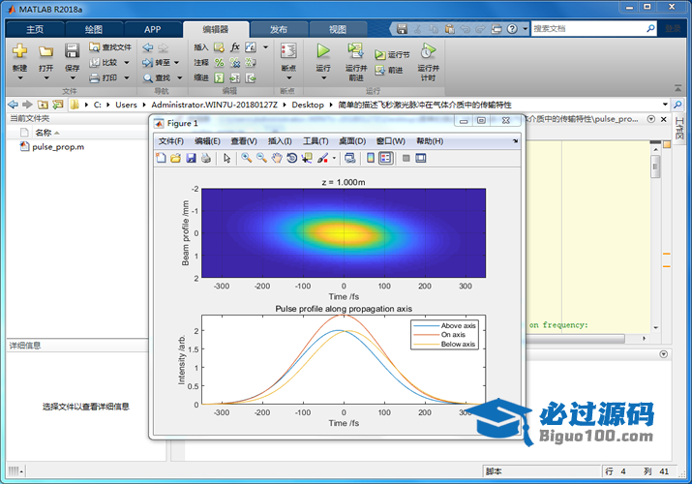Select the Rotate 3D tool in Figure toolbar
This screenshot has height=484, width=692.
[x=291, y=158]
